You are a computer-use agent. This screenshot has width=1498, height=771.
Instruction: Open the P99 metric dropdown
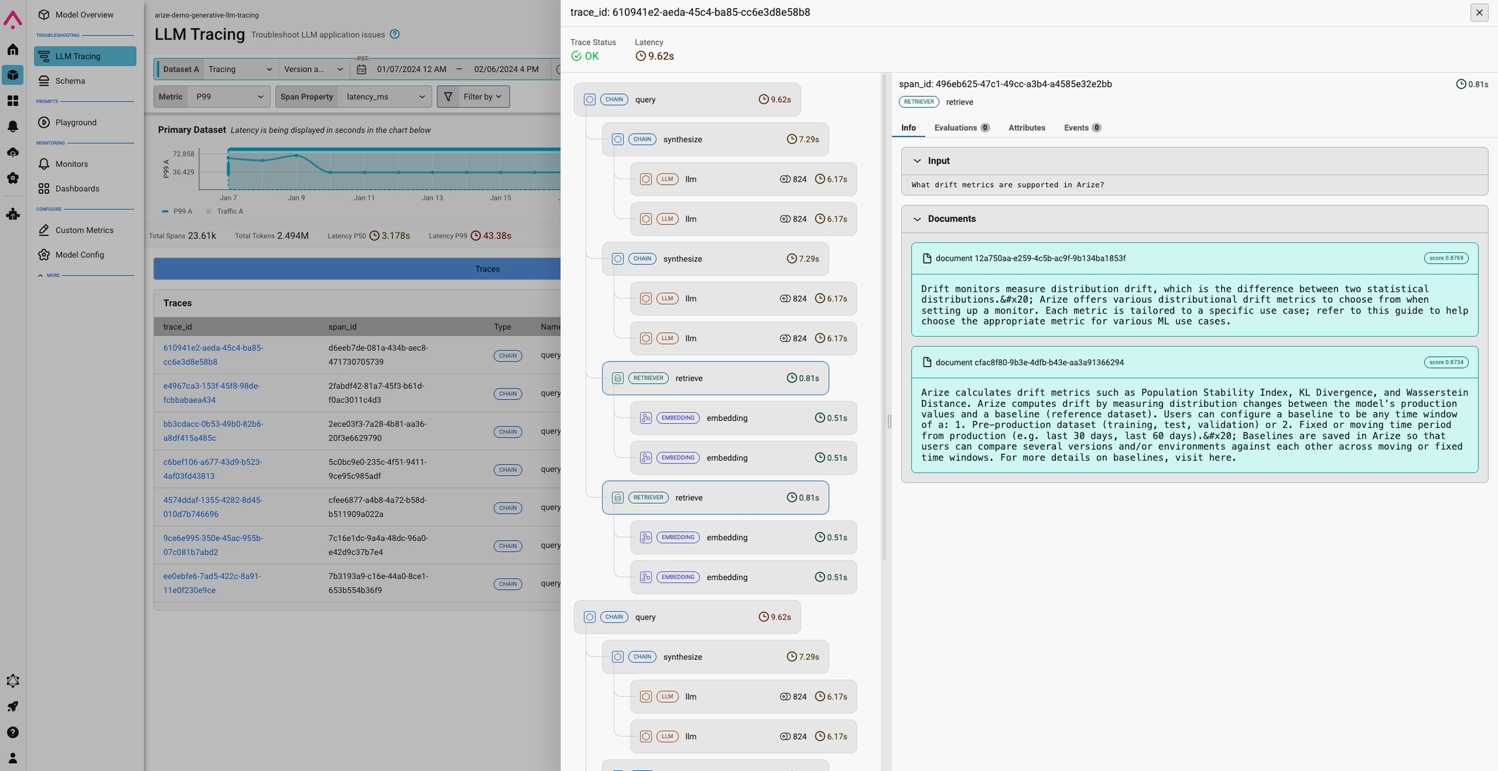point(228,97)
